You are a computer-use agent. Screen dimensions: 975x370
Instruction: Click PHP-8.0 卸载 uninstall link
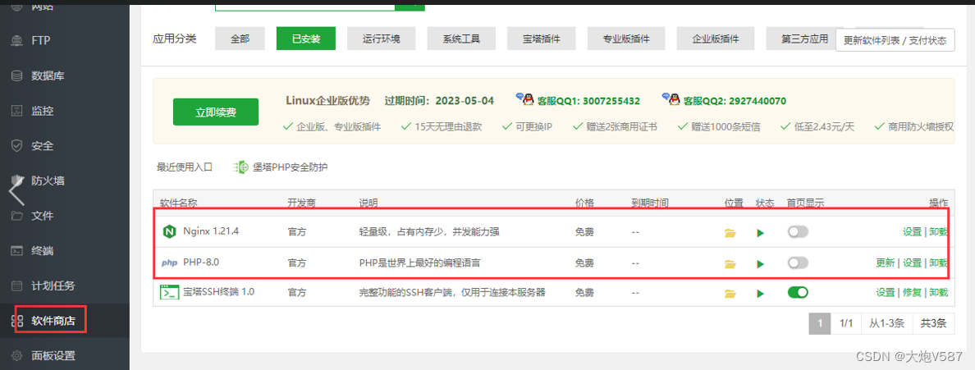[x=938, y=263]
